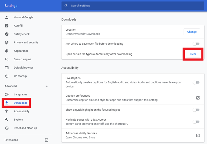This screenshot has height=144, width=207.
Task: Turn on quick highlight on focused object
Action: coord(196,110)
